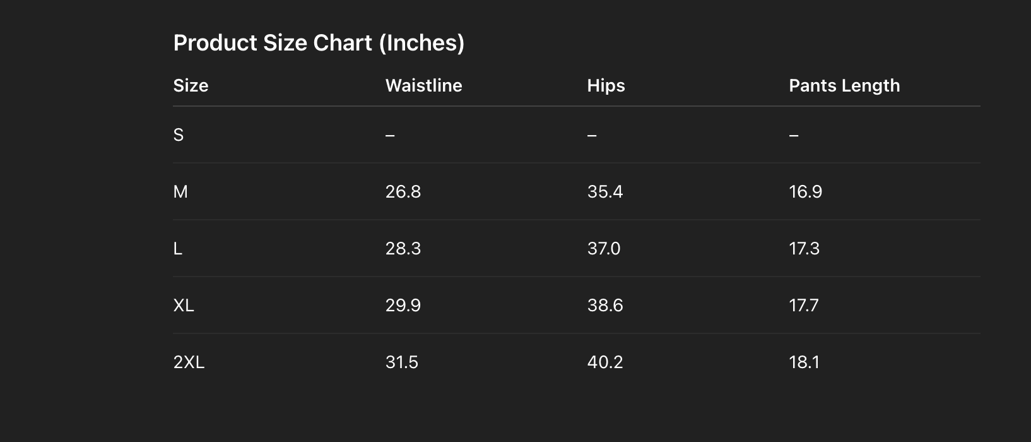Select the 18.1 pants length value
This screenshot has height=442, width=1031.
pos(804,362)
